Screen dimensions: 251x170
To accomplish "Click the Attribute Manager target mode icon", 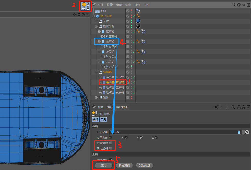I will click(244, 107).
